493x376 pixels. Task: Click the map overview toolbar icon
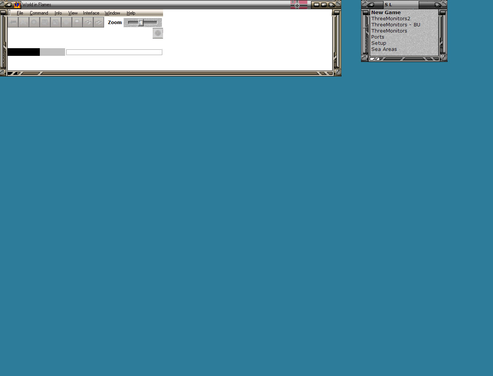click(x=45, y=22)
